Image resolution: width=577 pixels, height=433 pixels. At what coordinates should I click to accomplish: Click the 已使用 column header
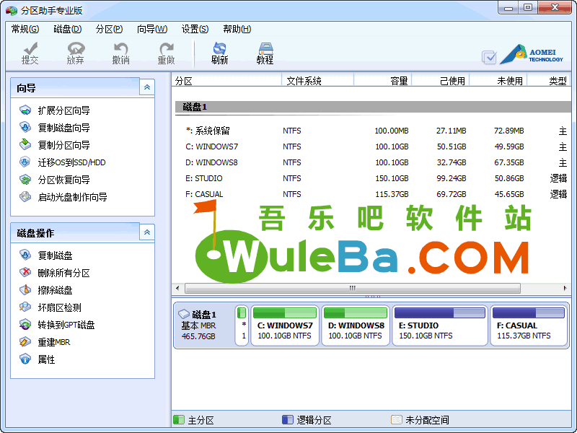[441, 81]
